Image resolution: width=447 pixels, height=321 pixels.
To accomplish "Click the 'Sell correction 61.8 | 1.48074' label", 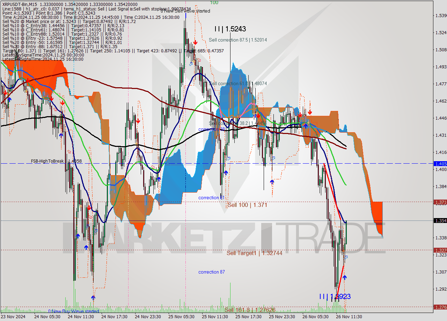I will coord(238,83).
